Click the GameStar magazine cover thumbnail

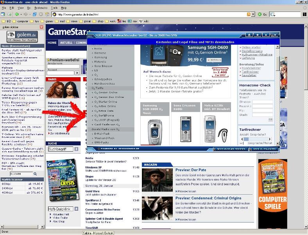63,179
